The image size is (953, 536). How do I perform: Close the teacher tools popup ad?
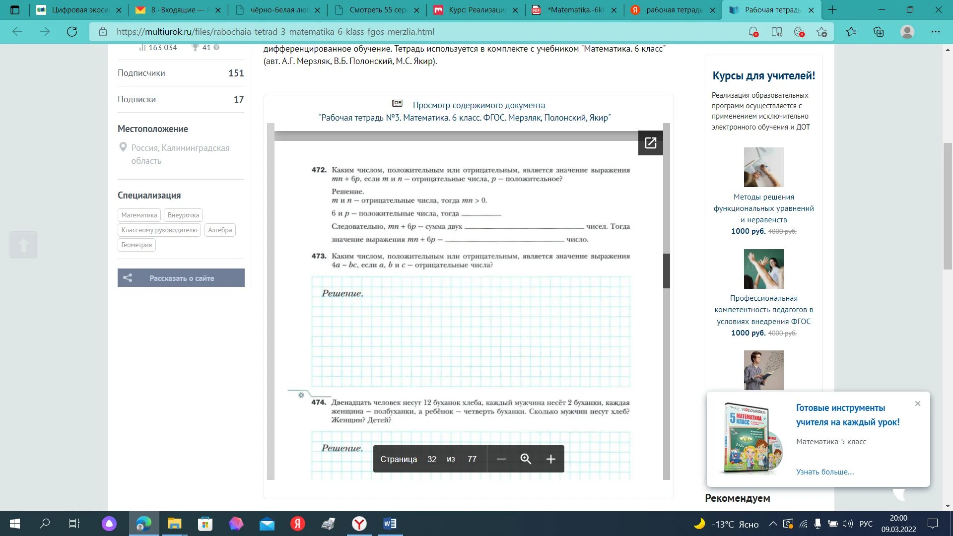[x=917, y=403]
